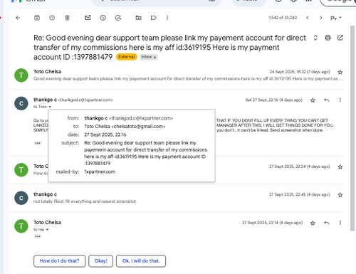Click recipient chelsatoto@gmail.com in popup
This screenshot has height=274, width=356.
(x=138, y=127)
